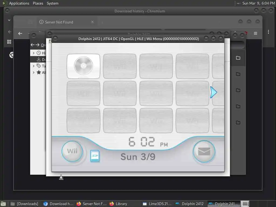Go back in the Firefox window
This screenshot has height=207, width=276.
click(x=20, y=33)
